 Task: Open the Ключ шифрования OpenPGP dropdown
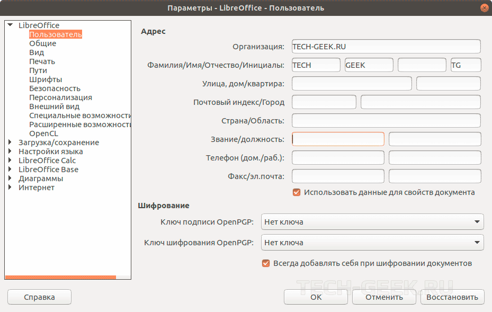(372, 243)
